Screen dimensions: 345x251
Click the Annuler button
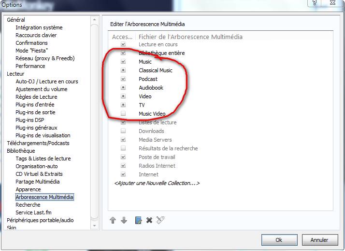[x=319, y=240]
